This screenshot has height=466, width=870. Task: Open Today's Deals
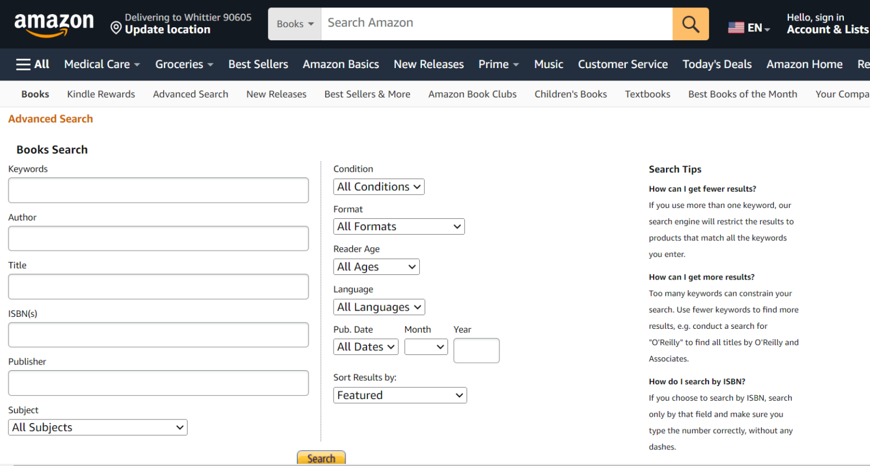[717, 64]
